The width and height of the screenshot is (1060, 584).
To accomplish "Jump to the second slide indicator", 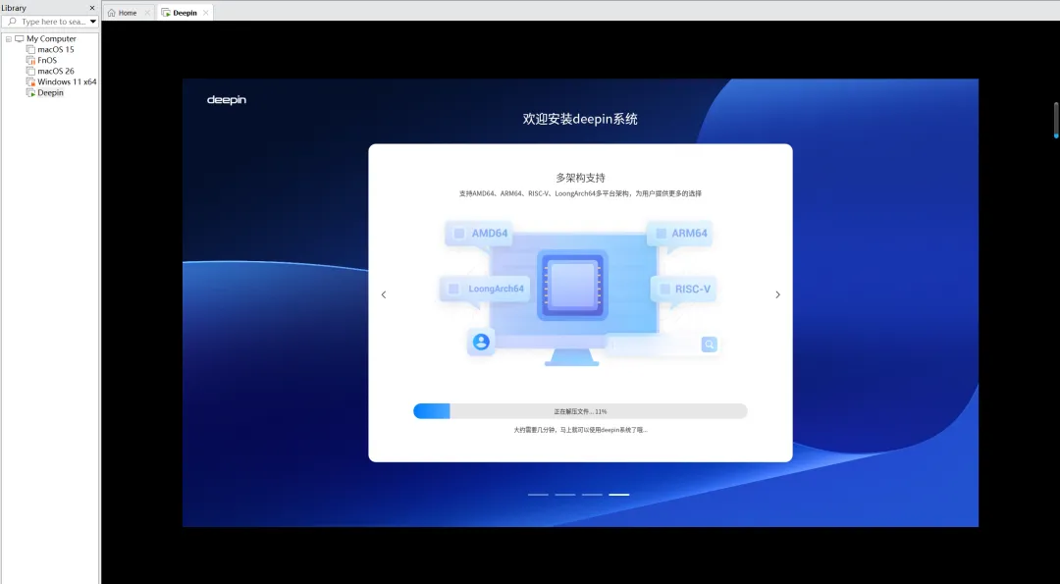I will (x=565, y=495).
